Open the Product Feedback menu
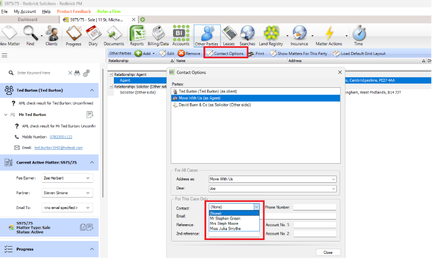Image resolution: width=432 pixels, height=262 pixels. point(74,11)
